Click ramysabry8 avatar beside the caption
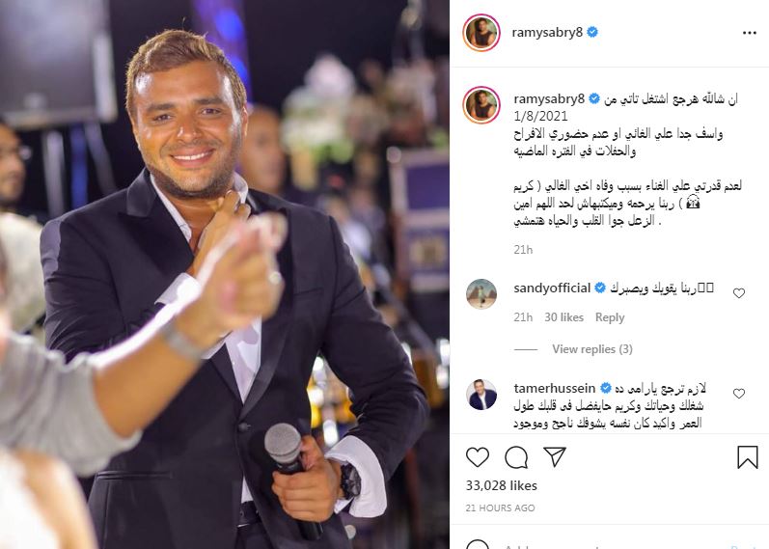Viewport: 769px width, 549px height. click(x=481, y=105)
